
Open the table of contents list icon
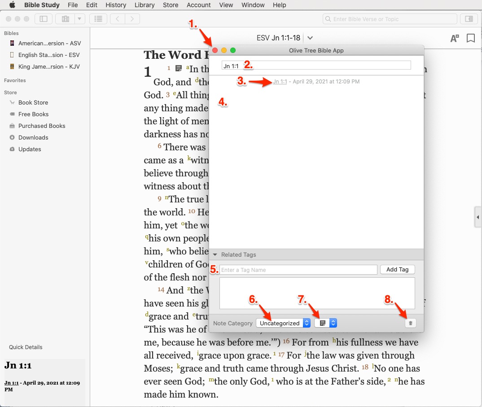coord(98,19)
